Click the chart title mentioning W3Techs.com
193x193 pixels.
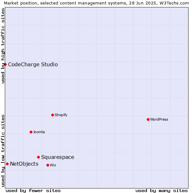pyautogui.click(x=96, y=3)
